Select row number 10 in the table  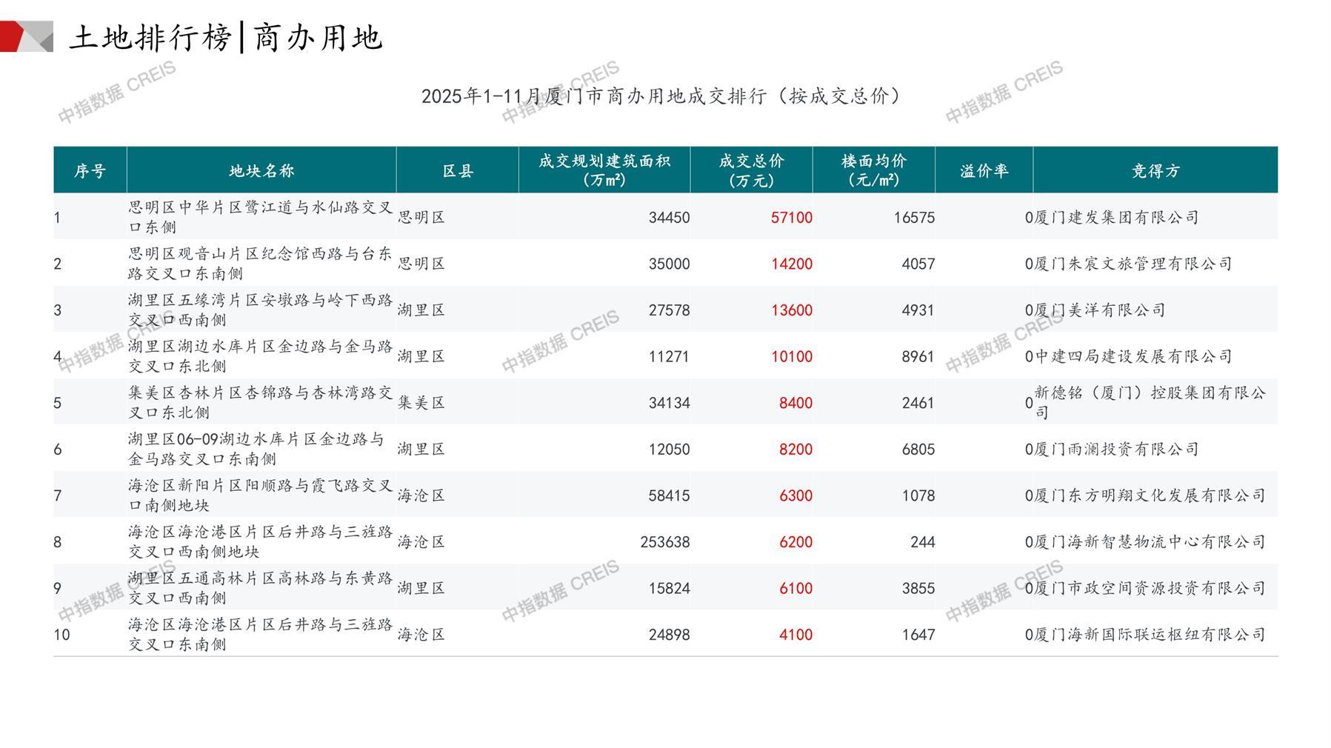(x=62, y=635)
